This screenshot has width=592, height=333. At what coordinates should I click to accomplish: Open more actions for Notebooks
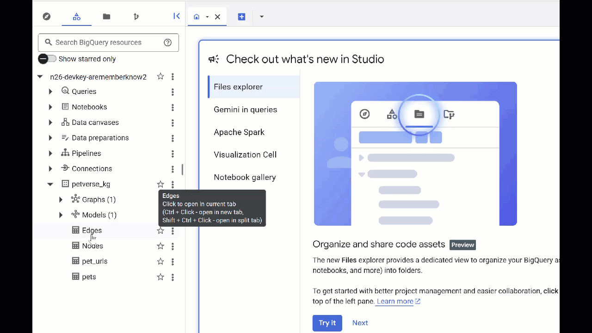coord(173,107)
